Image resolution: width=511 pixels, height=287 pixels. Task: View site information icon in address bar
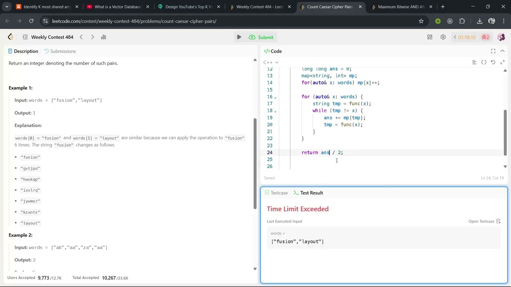coord(46,21)
